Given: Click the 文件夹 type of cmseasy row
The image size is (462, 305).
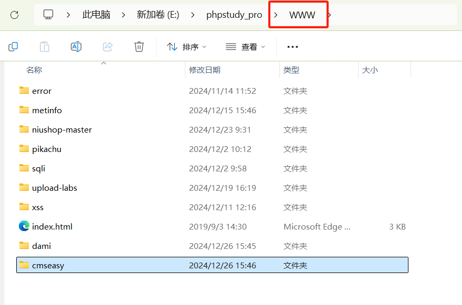Looking at the screenshot, I should 295,266.
